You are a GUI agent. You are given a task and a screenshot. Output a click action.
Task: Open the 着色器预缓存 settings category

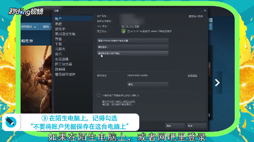(x=65, y=74)
